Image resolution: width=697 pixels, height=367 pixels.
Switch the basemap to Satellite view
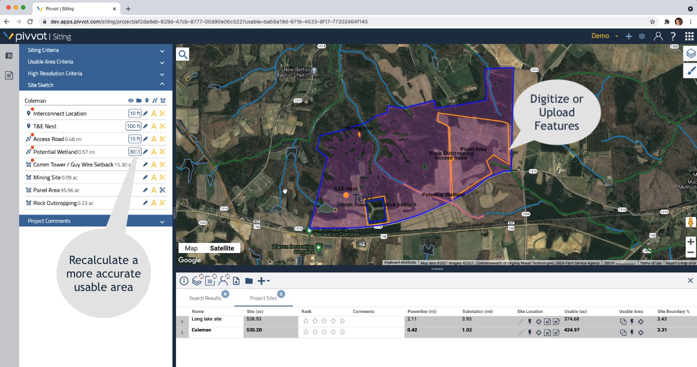click(222, 247)
